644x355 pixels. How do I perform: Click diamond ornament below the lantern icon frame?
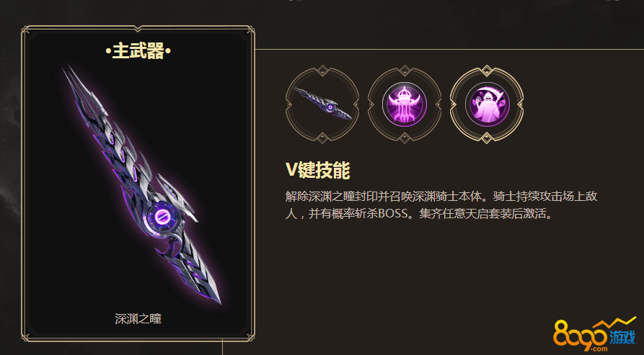tap(404, 138)
